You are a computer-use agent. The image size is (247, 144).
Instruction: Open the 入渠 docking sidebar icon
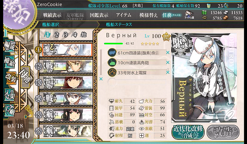click(x=10, y=95)
